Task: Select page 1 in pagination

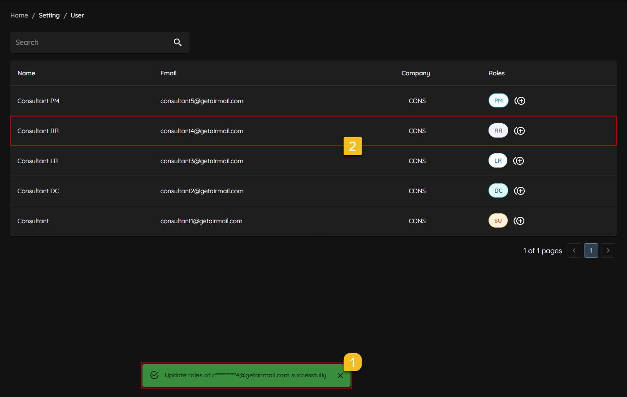Action: [x=591, y=250]
